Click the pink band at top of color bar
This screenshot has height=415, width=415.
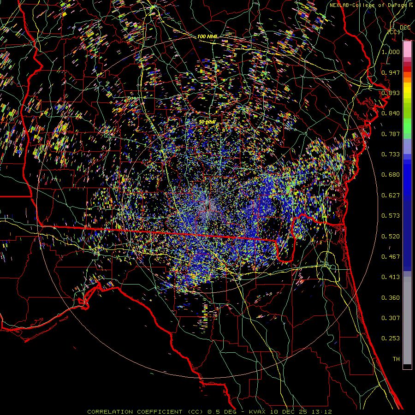click(407, 49)
